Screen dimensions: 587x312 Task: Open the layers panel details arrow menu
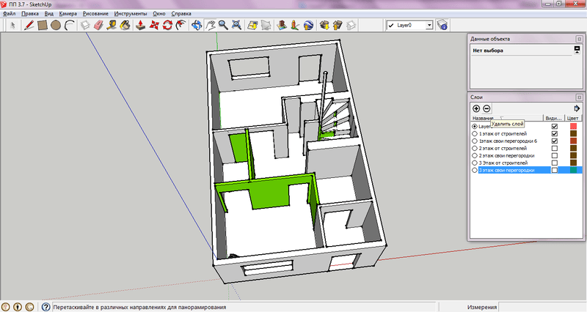pyautogui.click(x=577, y=108)
